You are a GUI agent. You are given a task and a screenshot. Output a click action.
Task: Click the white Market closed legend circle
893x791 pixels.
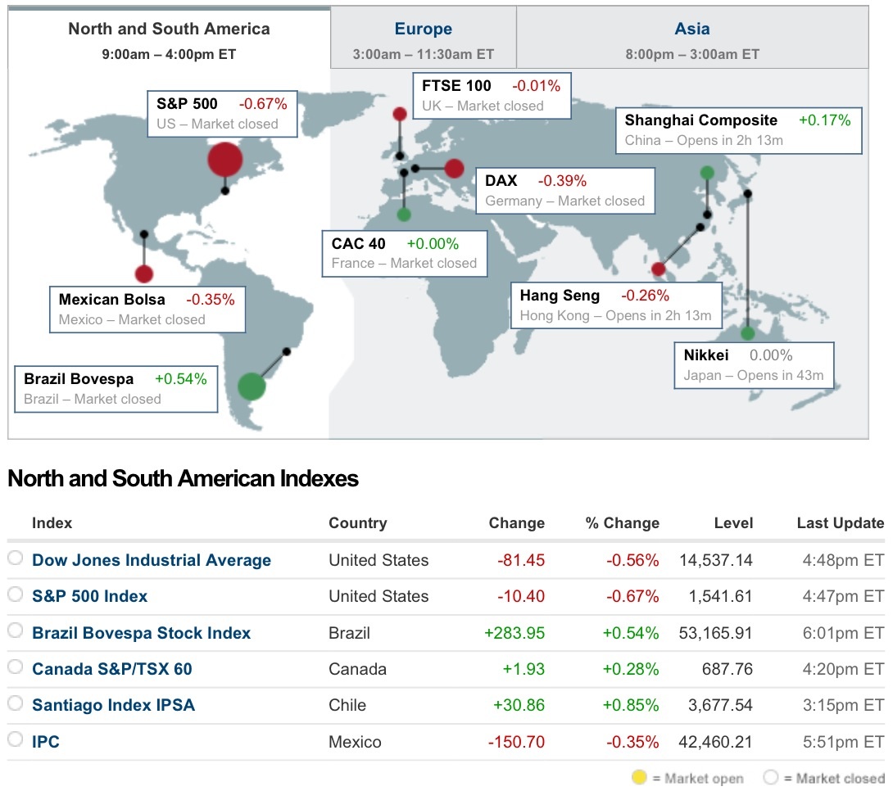771,777
